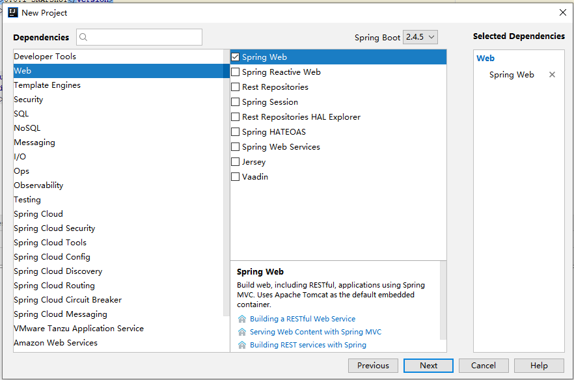Viewport: 574px width, 380px height.
Task: Click guide icon beside Serving Web Content
Action: [242, 332]
